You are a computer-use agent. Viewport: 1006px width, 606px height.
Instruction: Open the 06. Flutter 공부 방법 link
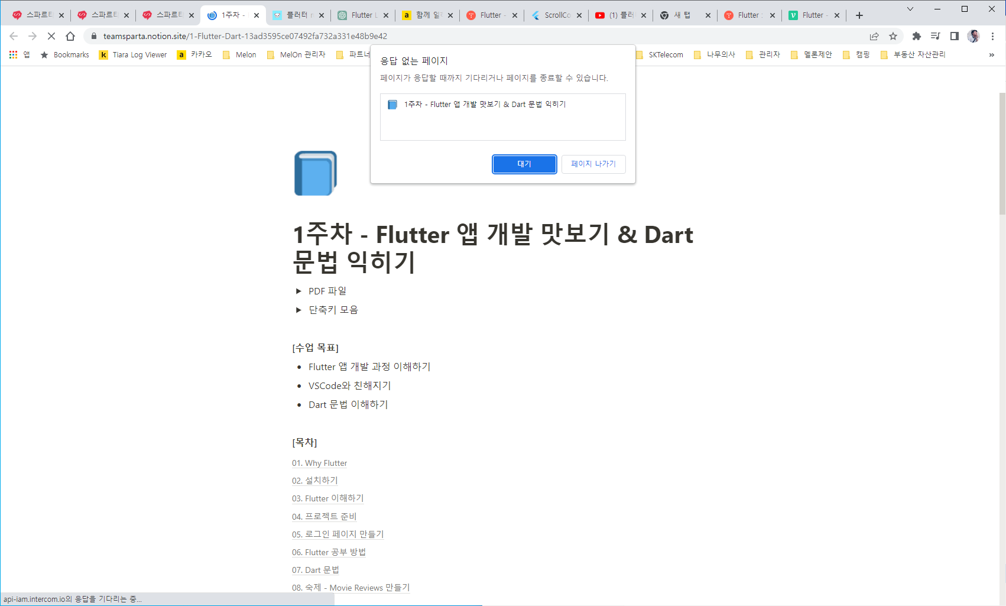[329, 552]
